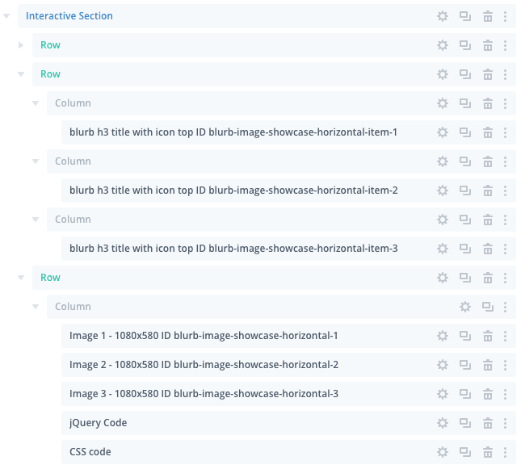The image size is (521, 469).
Task: Collapse the Row containing the blurb columns
Action: click(21, 74)
